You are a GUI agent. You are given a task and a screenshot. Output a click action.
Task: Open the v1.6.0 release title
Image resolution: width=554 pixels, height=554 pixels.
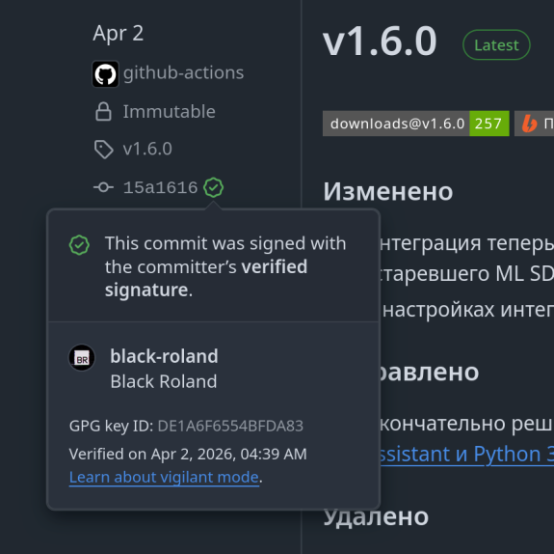point(380,42)
